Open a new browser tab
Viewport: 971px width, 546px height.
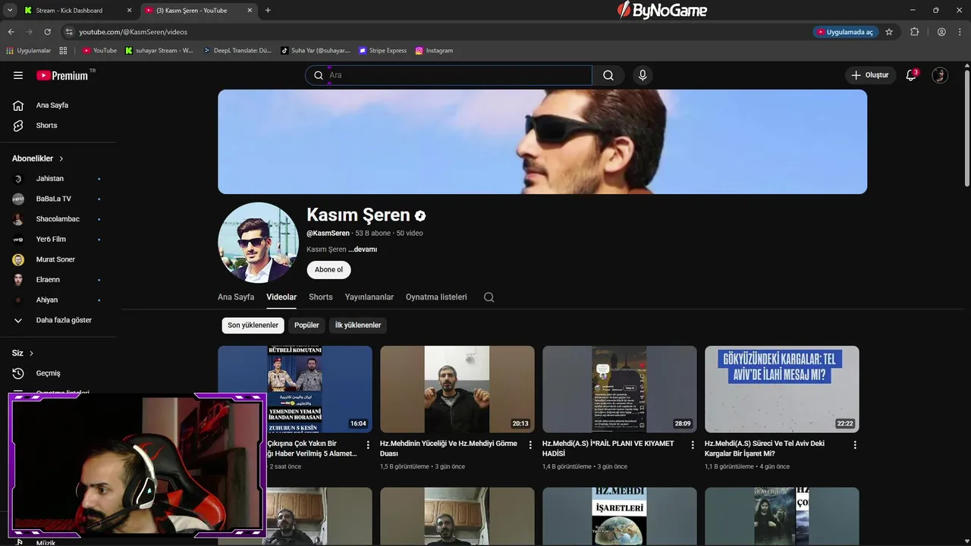point(268,10)
